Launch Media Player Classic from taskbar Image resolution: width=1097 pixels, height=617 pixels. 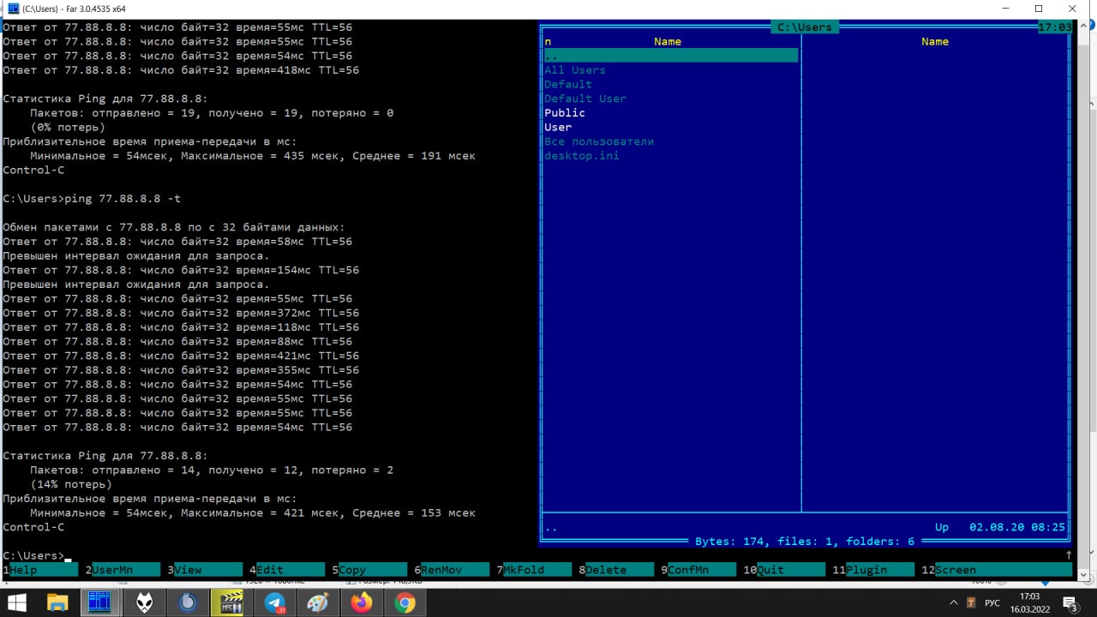pyautogui.click(x=231, y=603)
